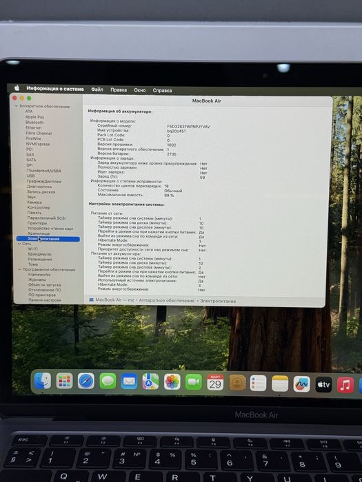Select Контроллер in the sidebar
362x482 pixels.
click(x=39, y=207)
